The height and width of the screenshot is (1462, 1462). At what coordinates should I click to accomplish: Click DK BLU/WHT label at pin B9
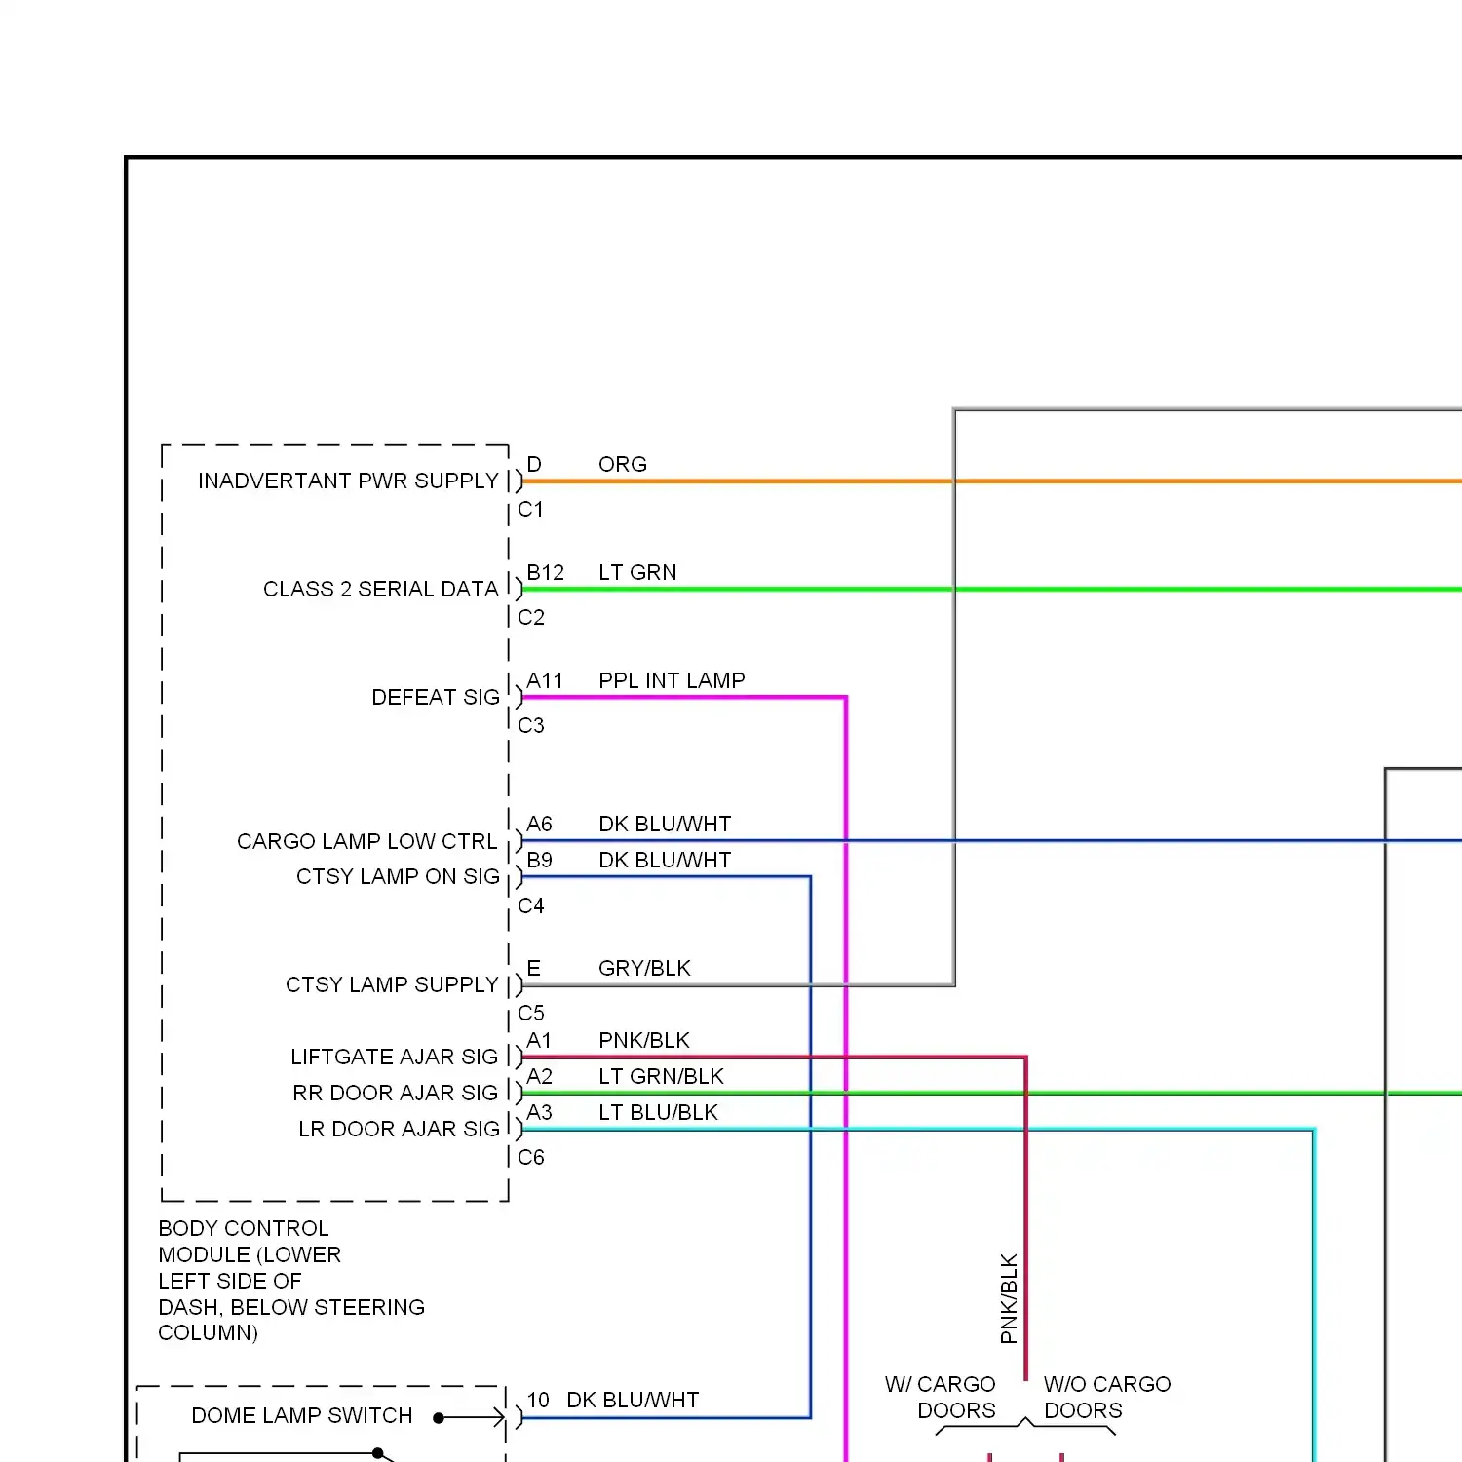pos(665,860)
